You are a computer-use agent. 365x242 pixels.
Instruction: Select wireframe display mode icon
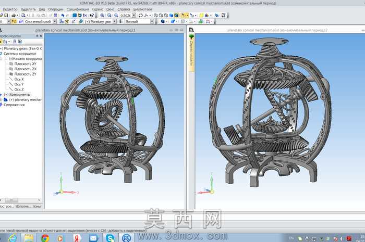click(x=155, y=15)
